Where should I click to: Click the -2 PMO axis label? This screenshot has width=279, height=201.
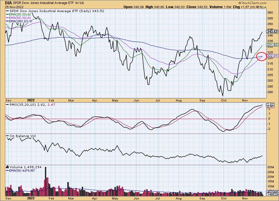pos(269,129)
